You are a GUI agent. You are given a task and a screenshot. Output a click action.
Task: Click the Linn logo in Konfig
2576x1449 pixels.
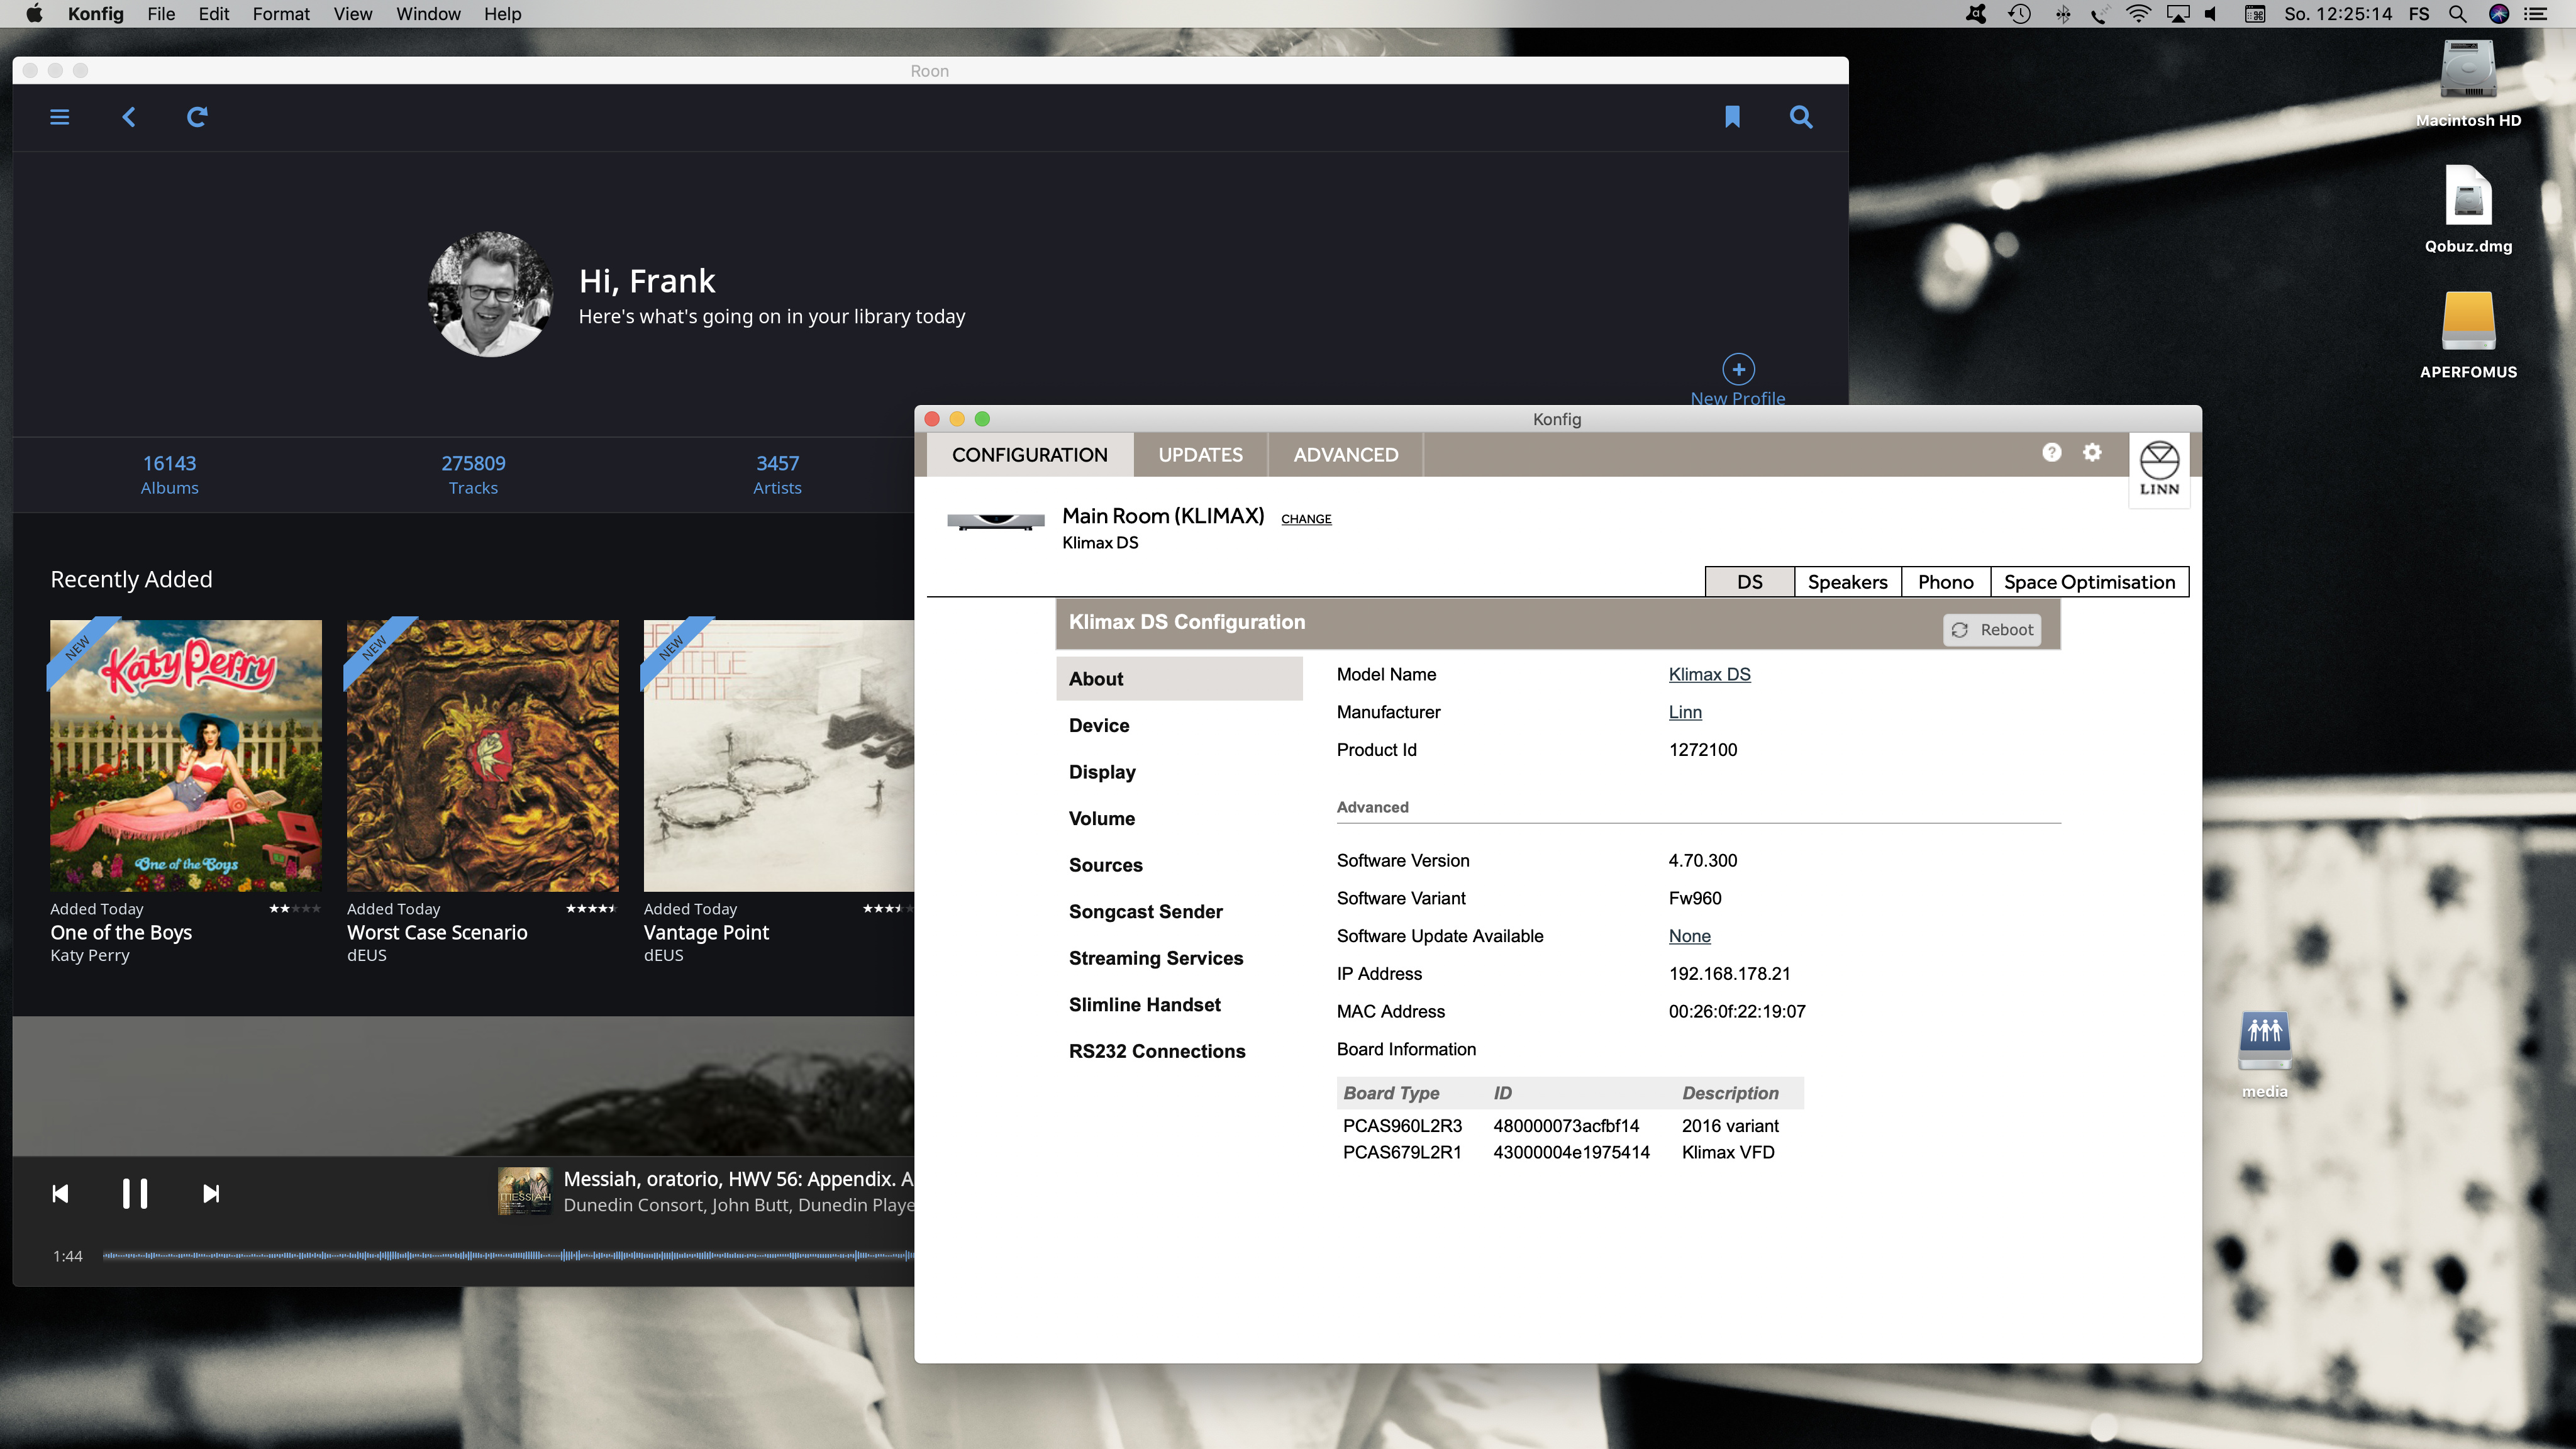2159,469
